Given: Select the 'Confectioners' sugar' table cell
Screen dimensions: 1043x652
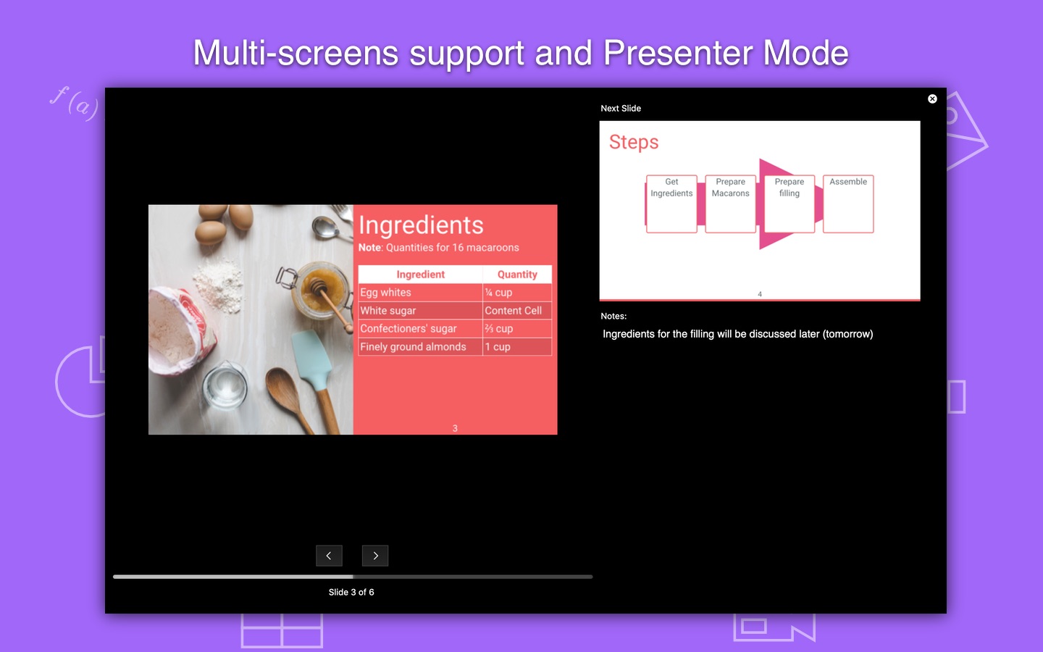Looking at the screenshot, I should click(420, 329).
